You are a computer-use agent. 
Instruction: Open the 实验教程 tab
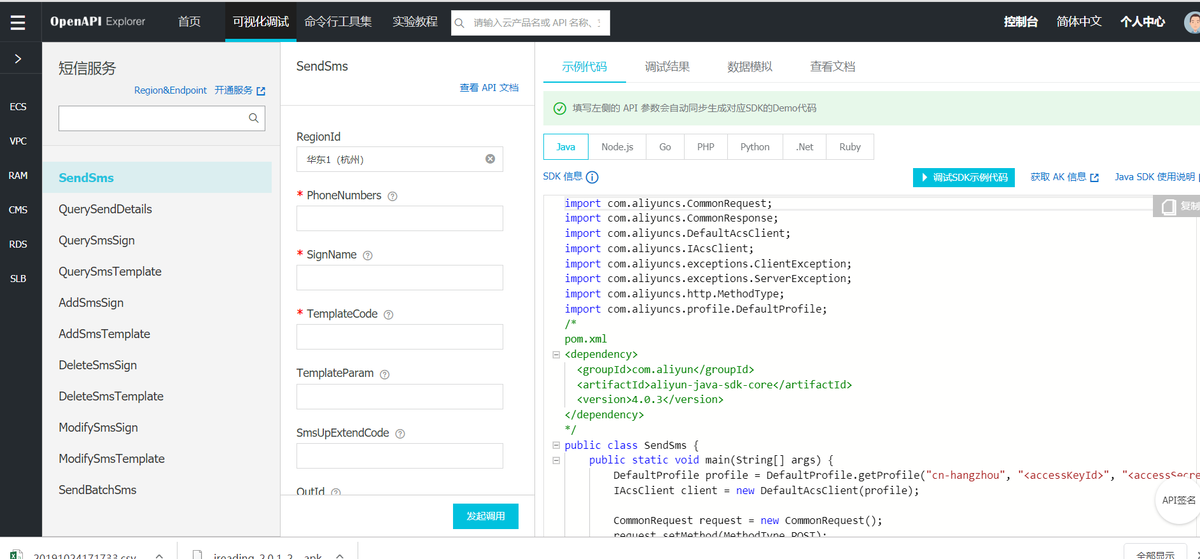(415, 22)
